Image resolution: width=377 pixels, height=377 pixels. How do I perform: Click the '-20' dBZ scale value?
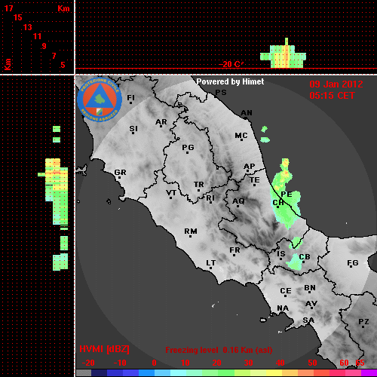click(x=88, y=363)
